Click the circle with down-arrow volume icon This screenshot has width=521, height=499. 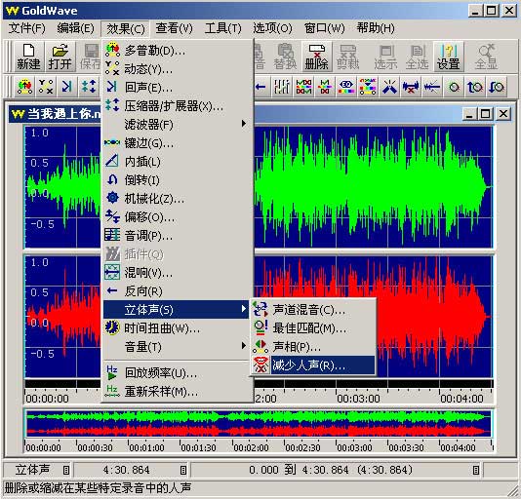(x=497, y=87)
